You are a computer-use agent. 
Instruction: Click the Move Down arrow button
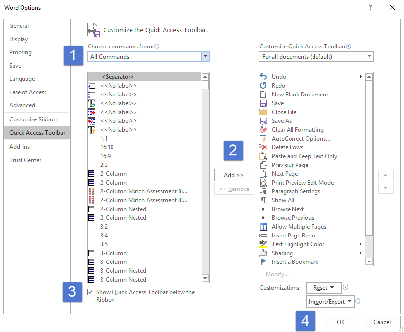pos(386,188)
